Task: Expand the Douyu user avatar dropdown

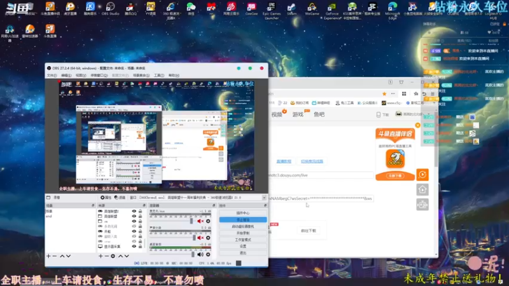Action: coord(427,114)
